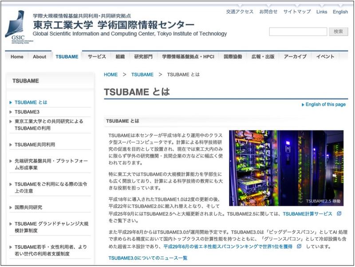The width and height of the screenshot is (355, 267).
Task: Select TSUBAME とは in sidebar
Action: (31, 102)
